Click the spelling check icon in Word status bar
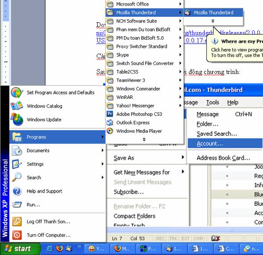This screenshot has width=263, height=255. [216, 238]
